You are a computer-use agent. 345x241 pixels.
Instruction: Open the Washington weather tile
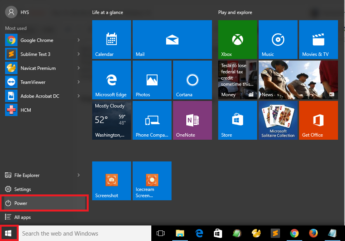point(112,120)
